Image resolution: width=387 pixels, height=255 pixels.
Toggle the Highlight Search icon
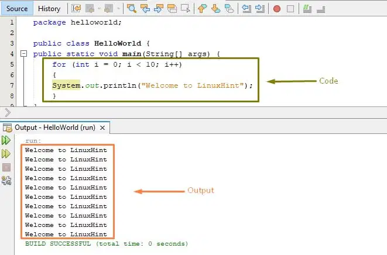tap(172, 9)
